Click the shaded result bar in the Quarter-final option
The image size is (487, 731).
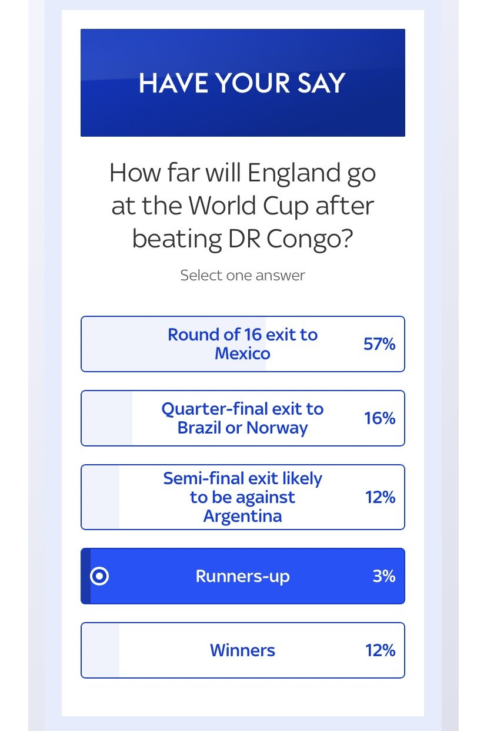click(x=107, y=418)
